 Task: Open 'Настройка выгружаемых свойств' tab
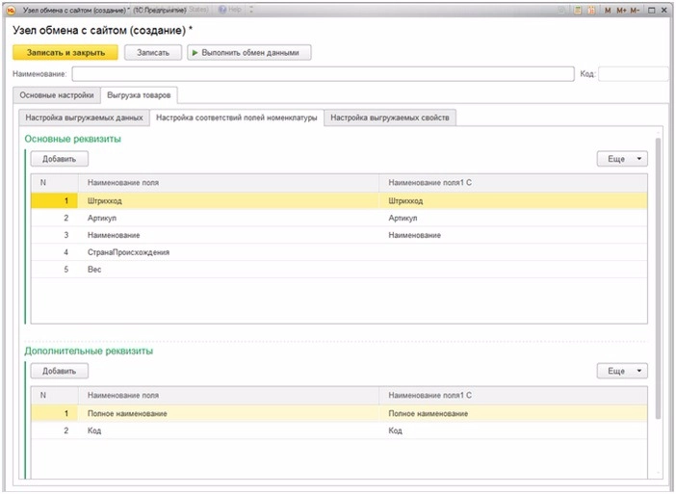389,117
